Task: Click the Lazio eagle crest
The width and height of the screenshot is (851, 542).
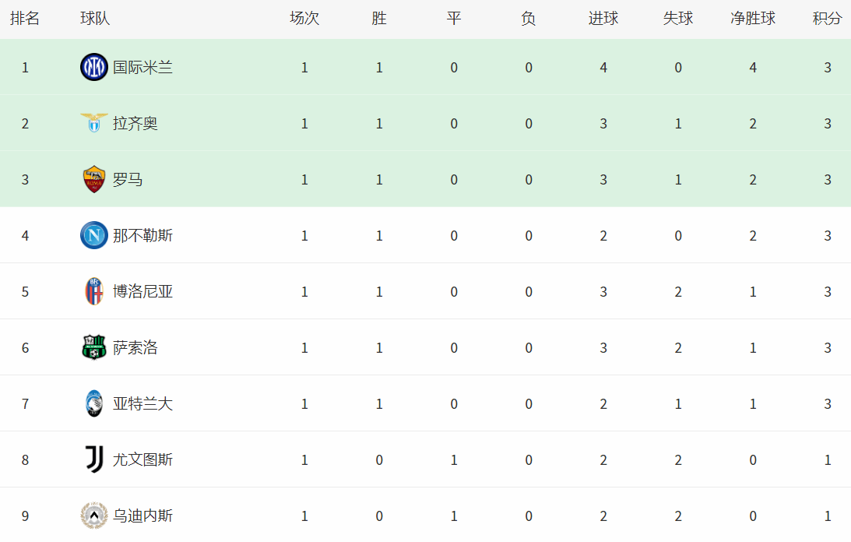Action: 94,123
